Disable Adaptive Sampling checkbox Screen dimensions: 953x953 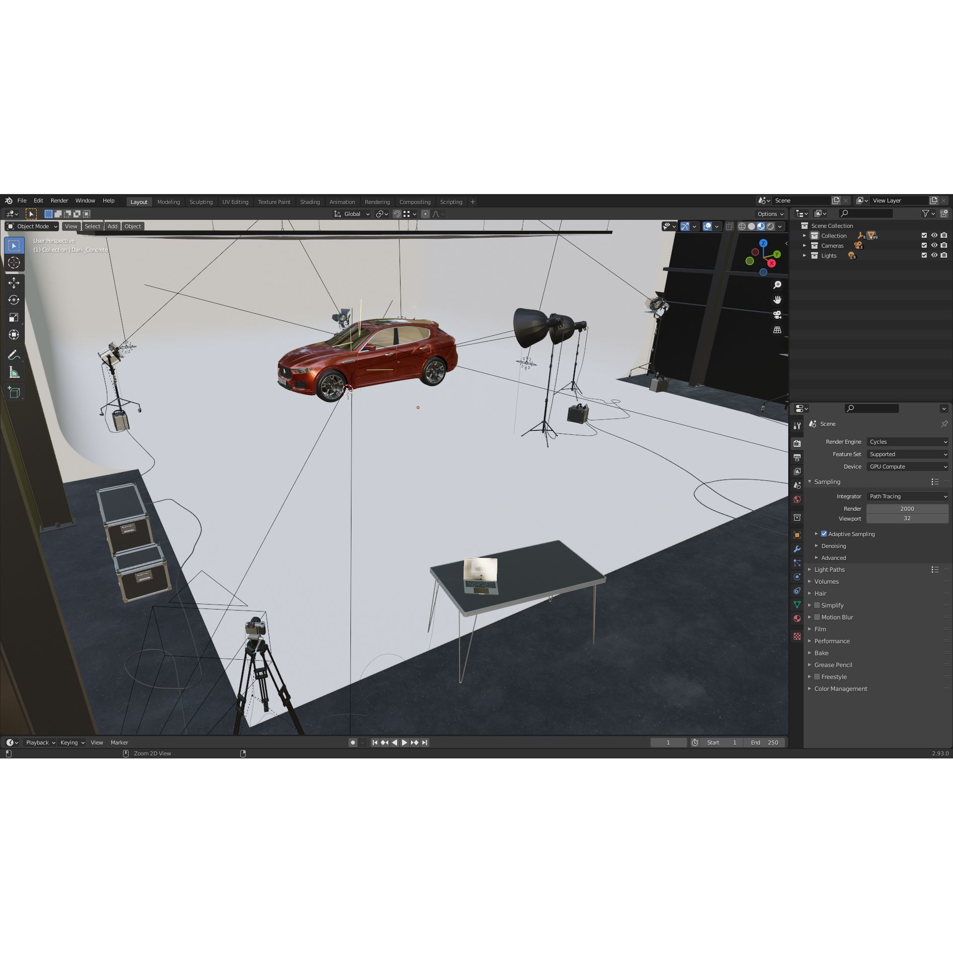point(824,534)
